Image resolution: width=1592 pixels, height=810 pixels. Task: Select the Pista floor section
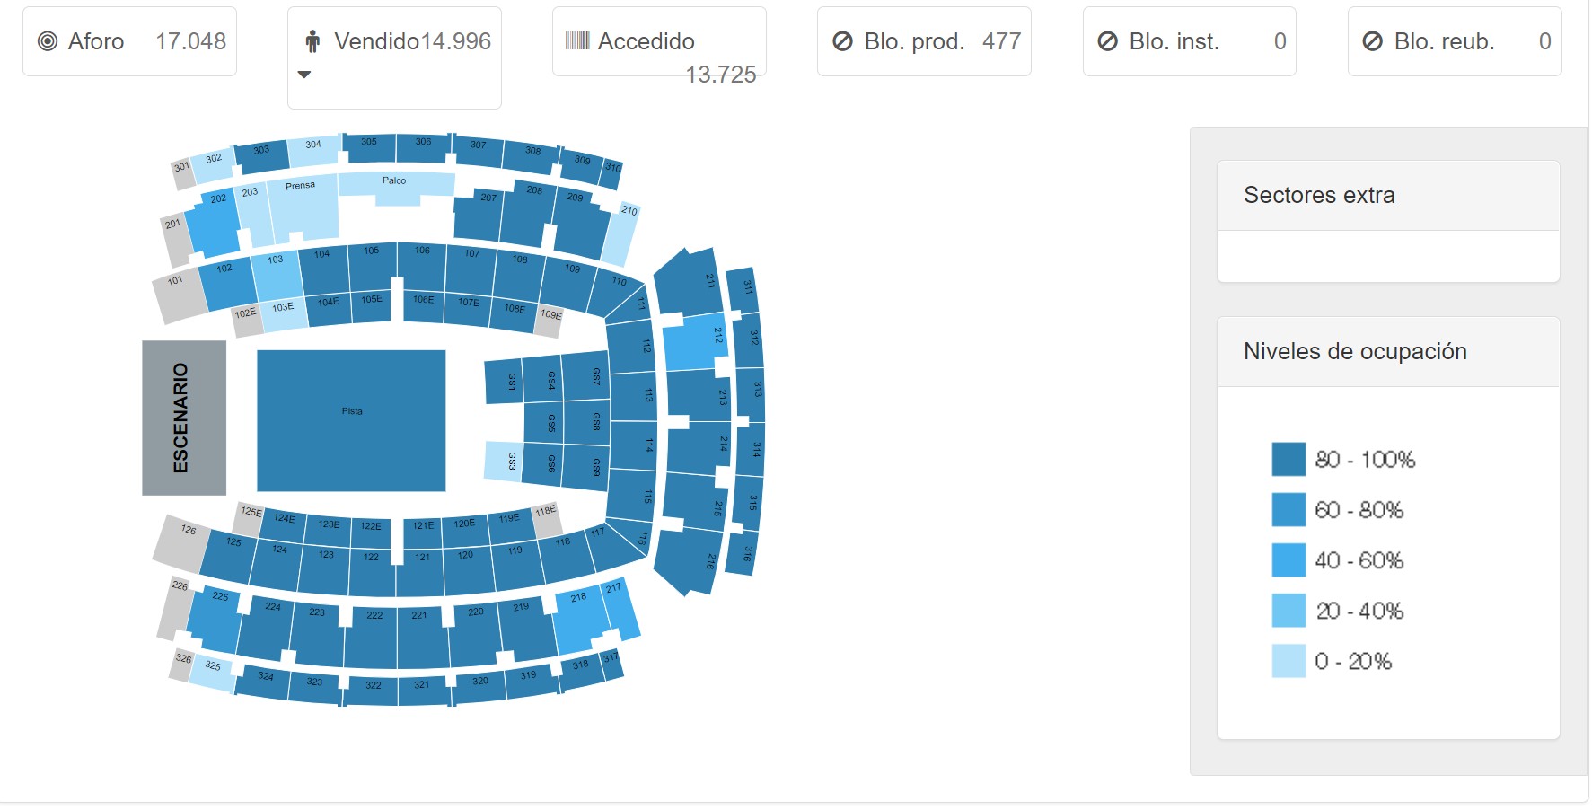(351, 420)
